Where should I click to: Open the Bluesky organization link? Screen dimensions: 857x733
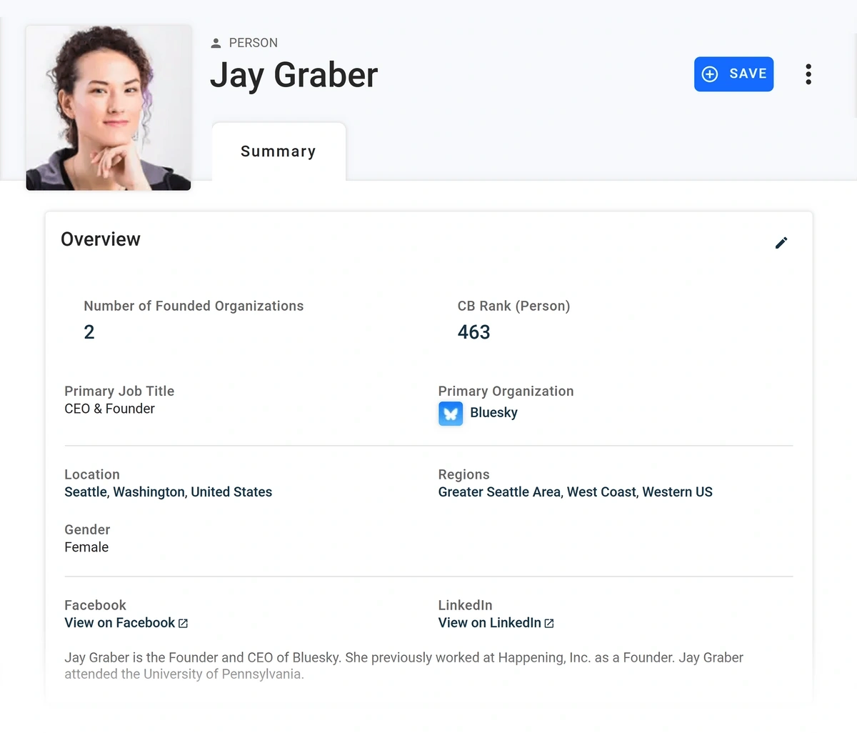493,412
